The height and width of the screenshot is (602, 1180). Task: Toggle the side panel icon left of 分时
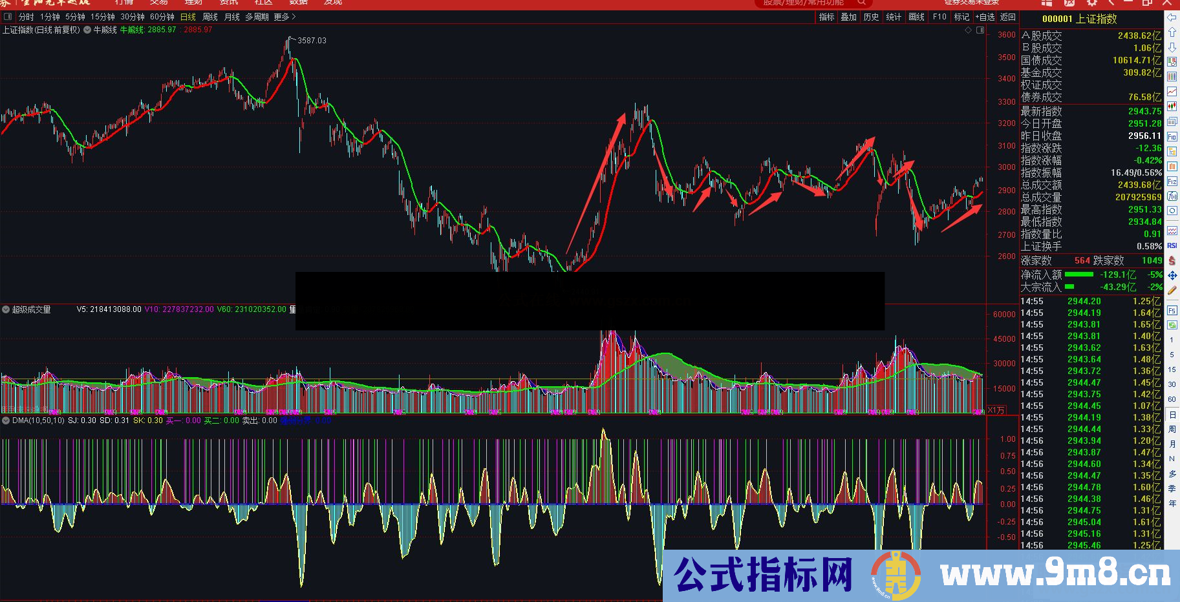(7, 17)
